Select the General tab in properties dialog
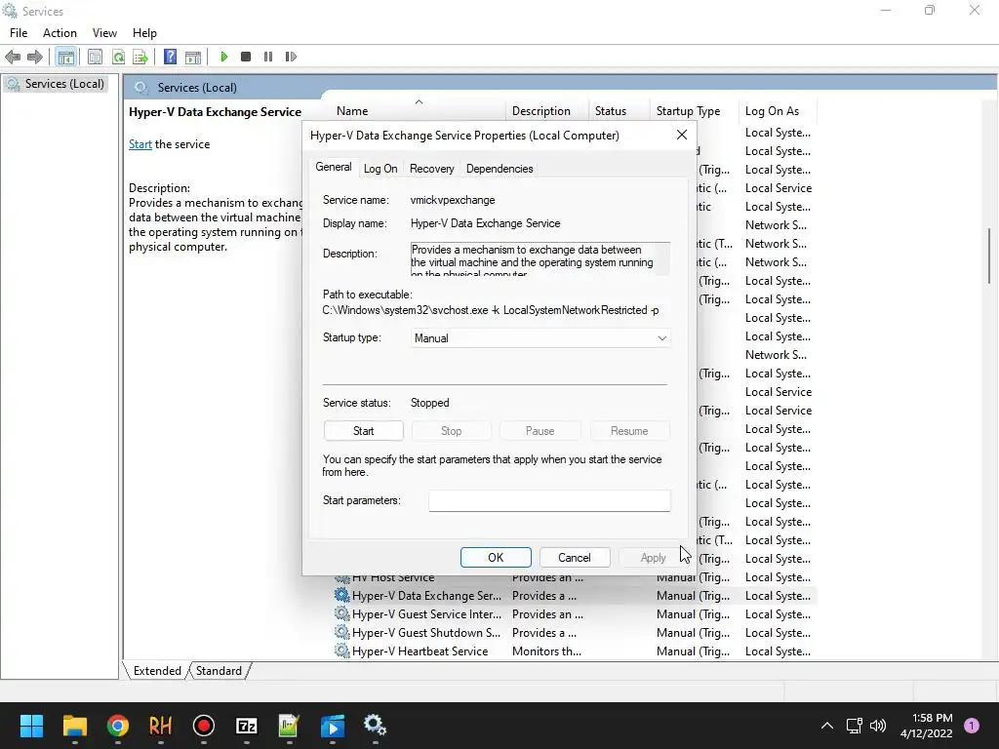Viewport: 999px width, 749px height. [x=334, y=167]
